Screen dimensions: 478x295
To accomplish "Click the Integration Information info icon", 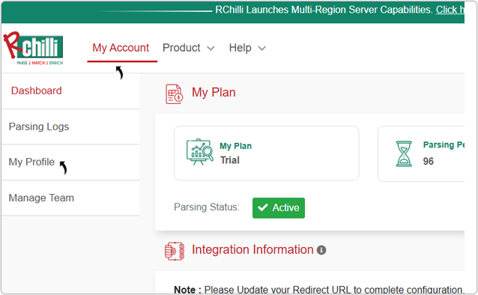I will [x=321, y=250].
